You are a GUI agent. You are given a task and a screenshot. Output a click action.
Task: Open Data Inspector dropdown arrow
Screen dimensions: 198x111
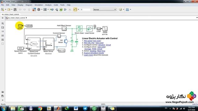click(x=78, y=10)
